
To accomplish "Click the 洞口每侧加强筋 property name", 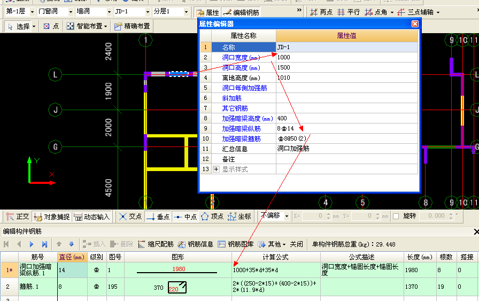I will tap(244, 88).
